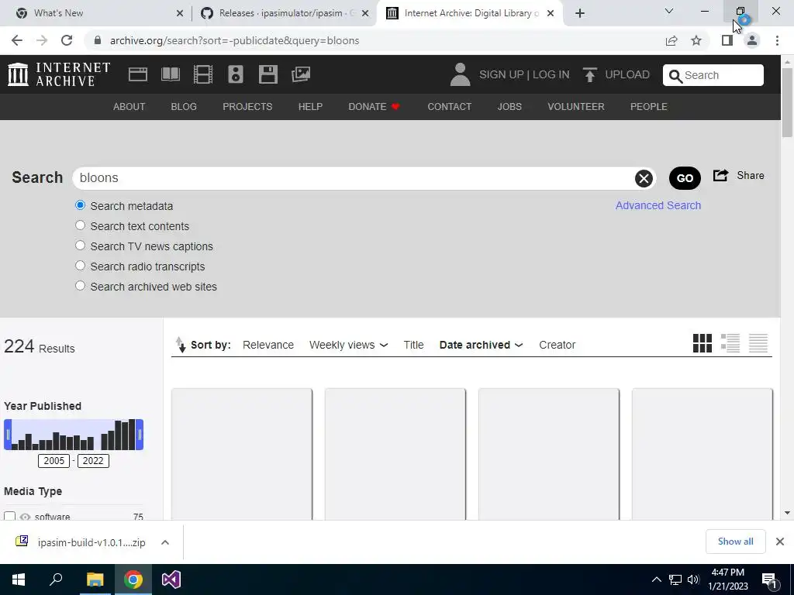Open Chrome side panel icon

click(727, 40)
